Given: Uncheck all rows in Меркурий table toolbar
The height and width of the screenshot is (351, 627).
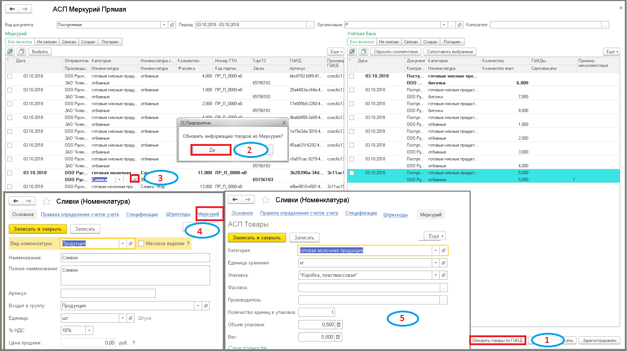Looking at the screenshot, I should click(21, 52).
